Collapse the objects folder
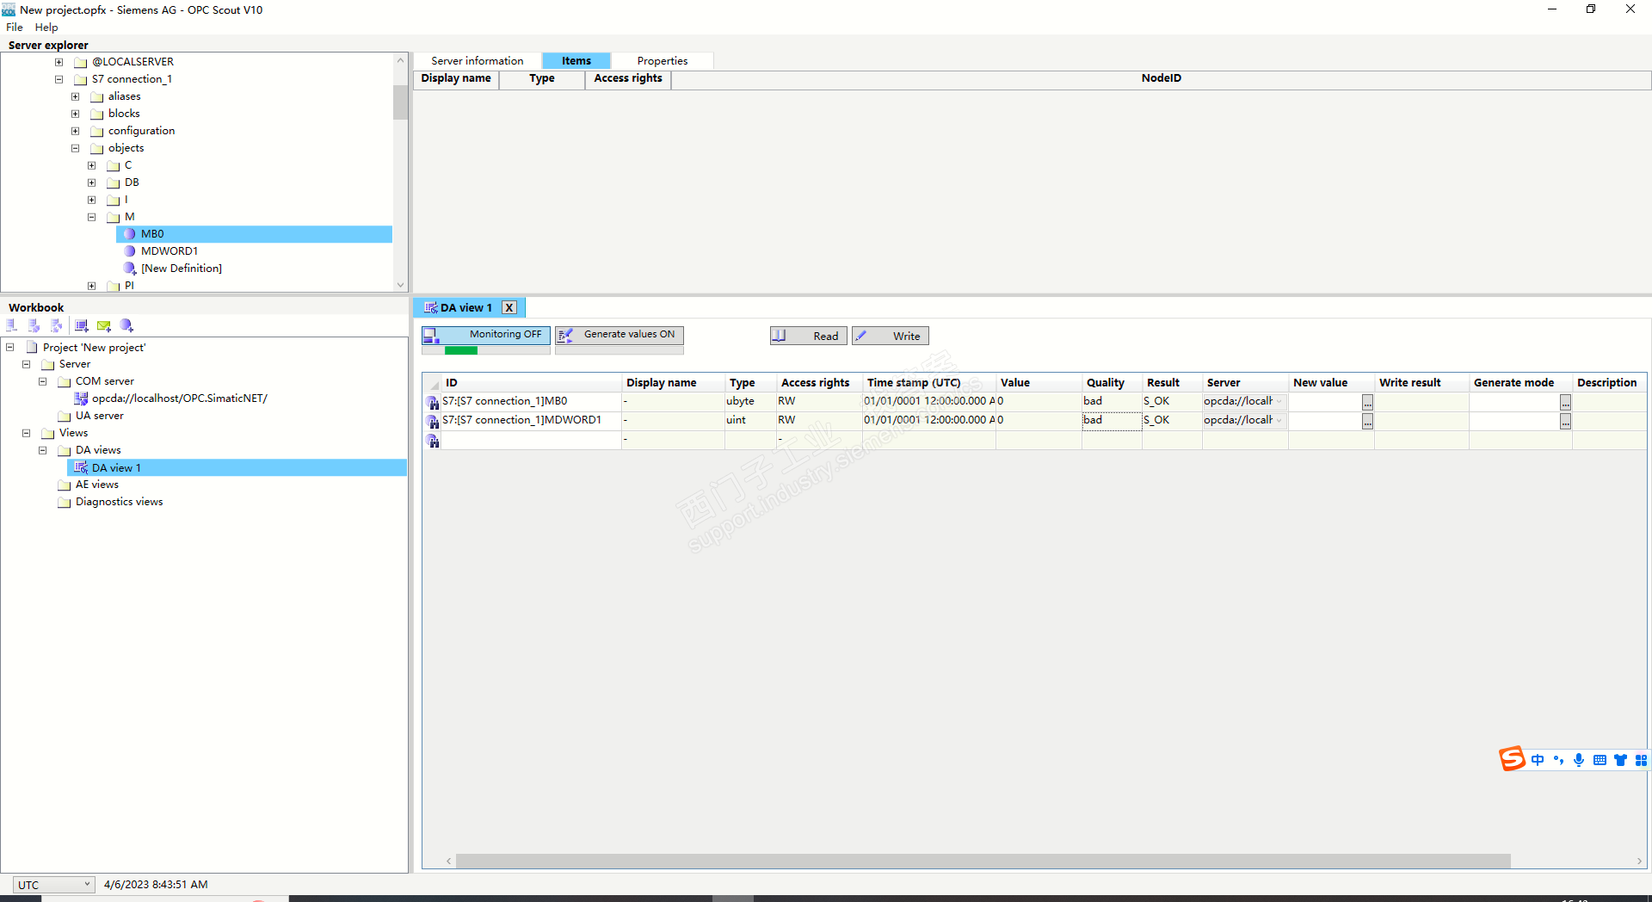1652x902 pixels. tap(75, 148)
